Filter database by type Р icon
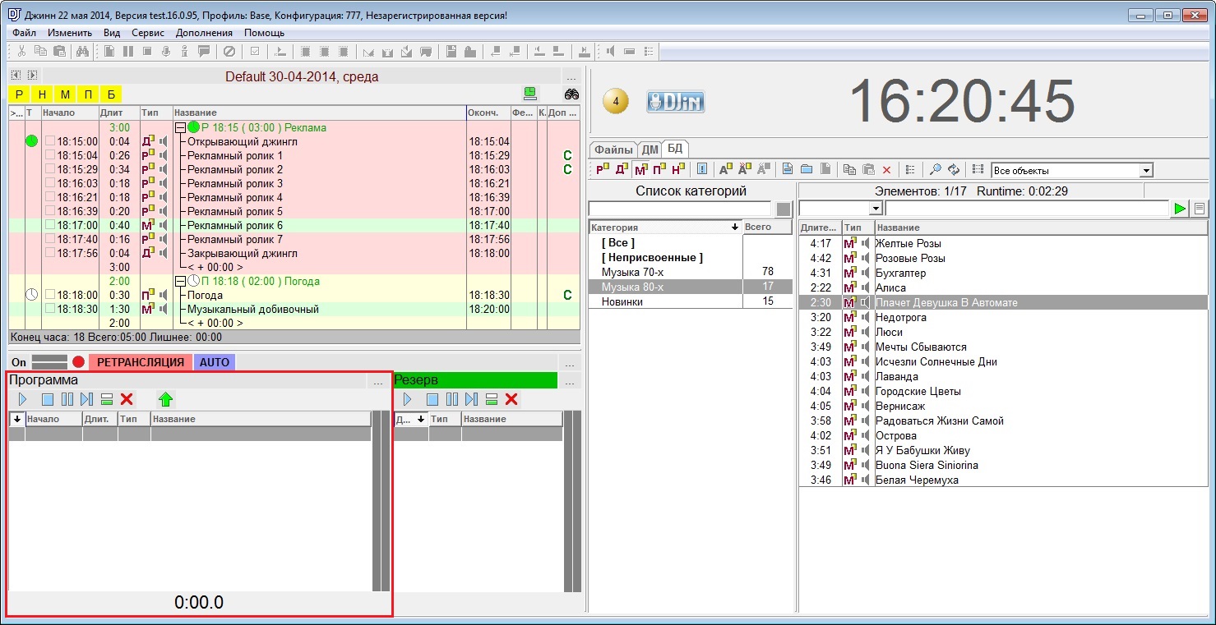Viewport: 1216px width, 625px height. click(603, 169)
